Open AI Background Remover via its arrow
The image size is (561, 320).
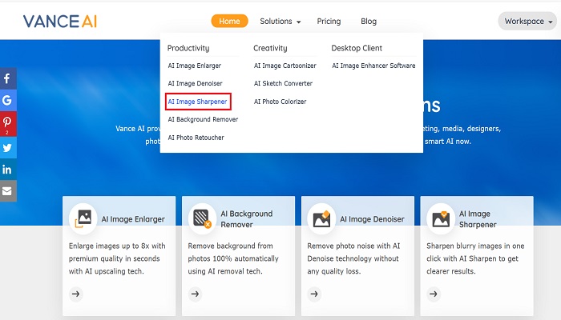(195, 294)
